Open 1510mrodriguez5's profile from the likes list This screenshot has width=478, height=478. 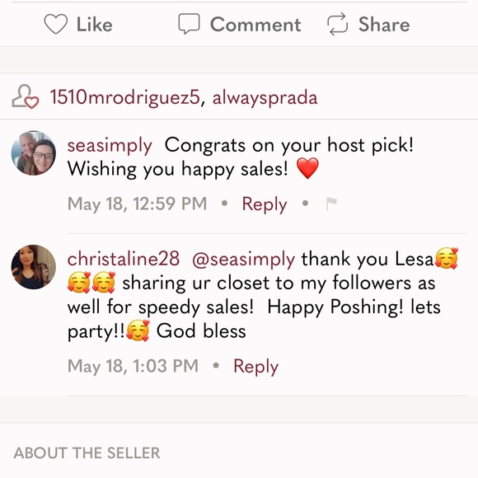coord(125,97)
